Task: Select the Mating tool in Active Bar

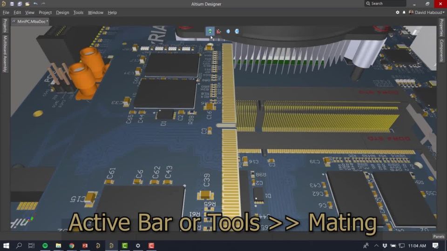Action: (210, 31)
